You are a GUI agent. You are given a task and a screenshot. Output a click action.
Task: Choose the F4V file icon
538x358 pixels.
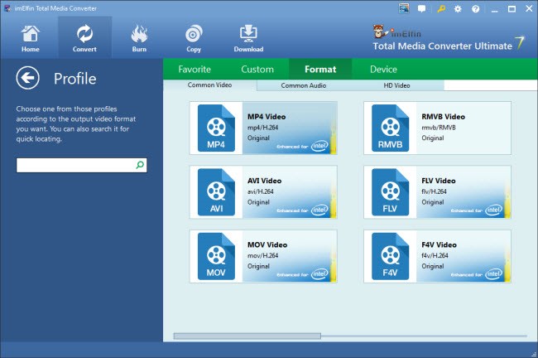point(390,256)
